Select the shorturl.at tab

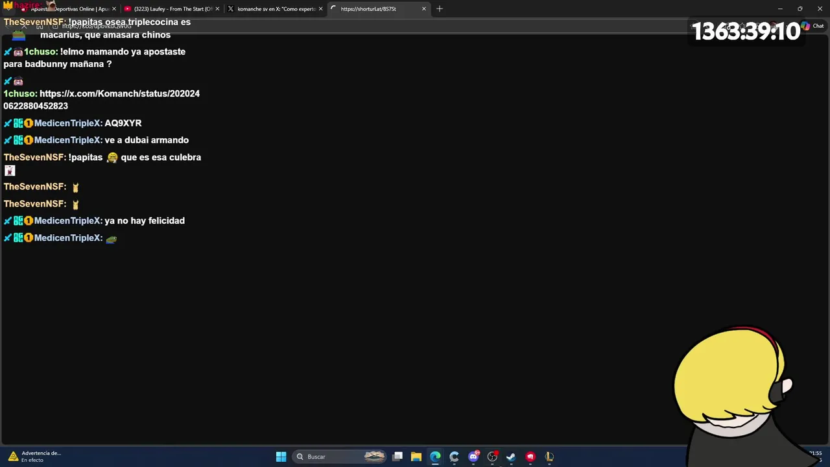coord(379,9)
